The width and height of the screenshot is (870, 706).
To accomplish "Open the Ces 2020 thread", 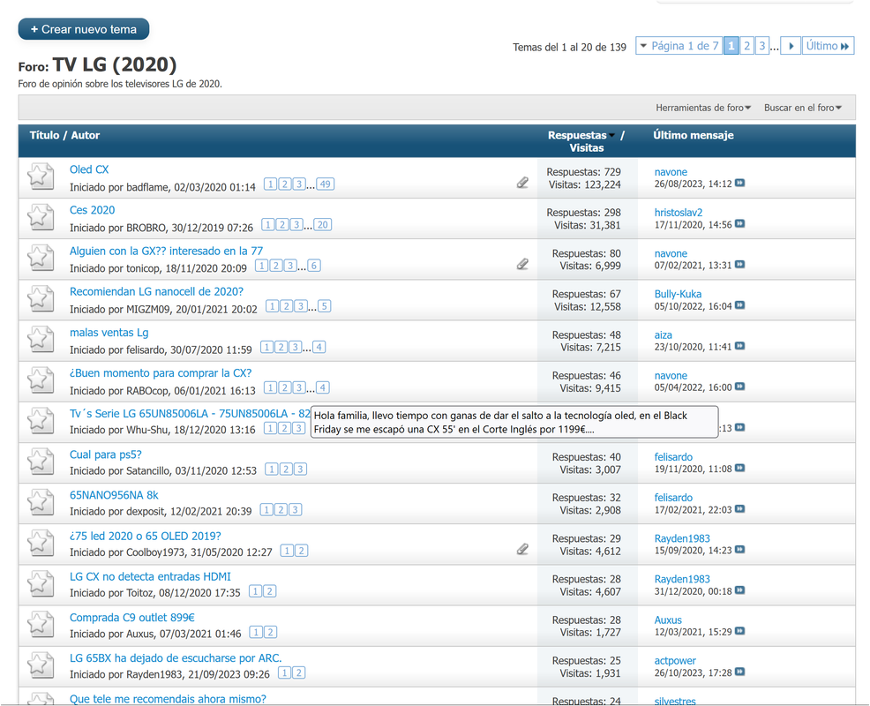I will coord(92,210).
